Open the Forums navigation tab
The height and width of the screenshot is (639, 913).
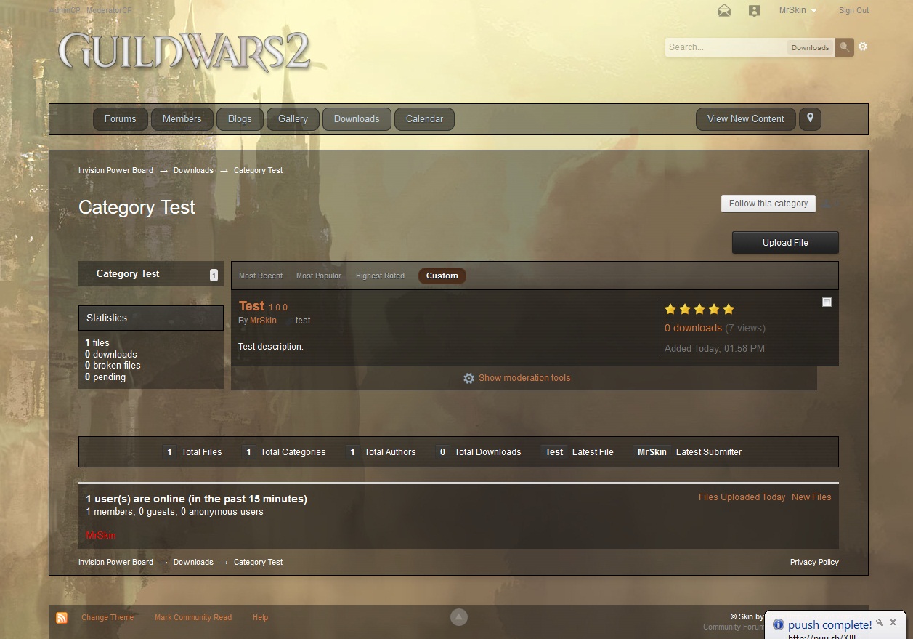[120, 119]
